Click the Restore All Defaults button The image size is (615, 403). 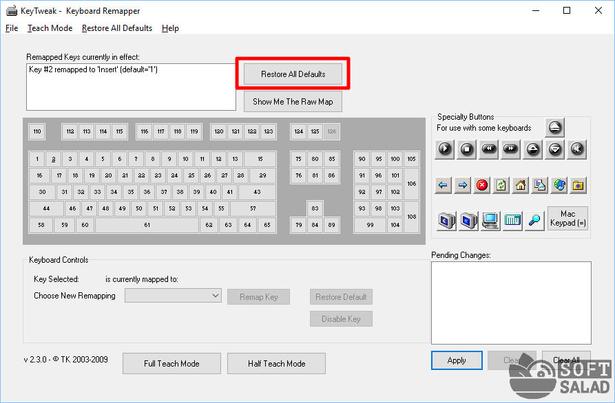[293, 74]
